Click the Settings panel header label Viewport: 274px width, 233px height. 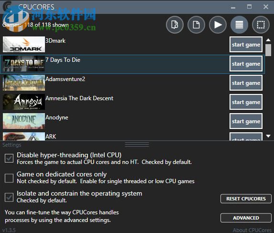pyautogui.click(x=11, y=145)
